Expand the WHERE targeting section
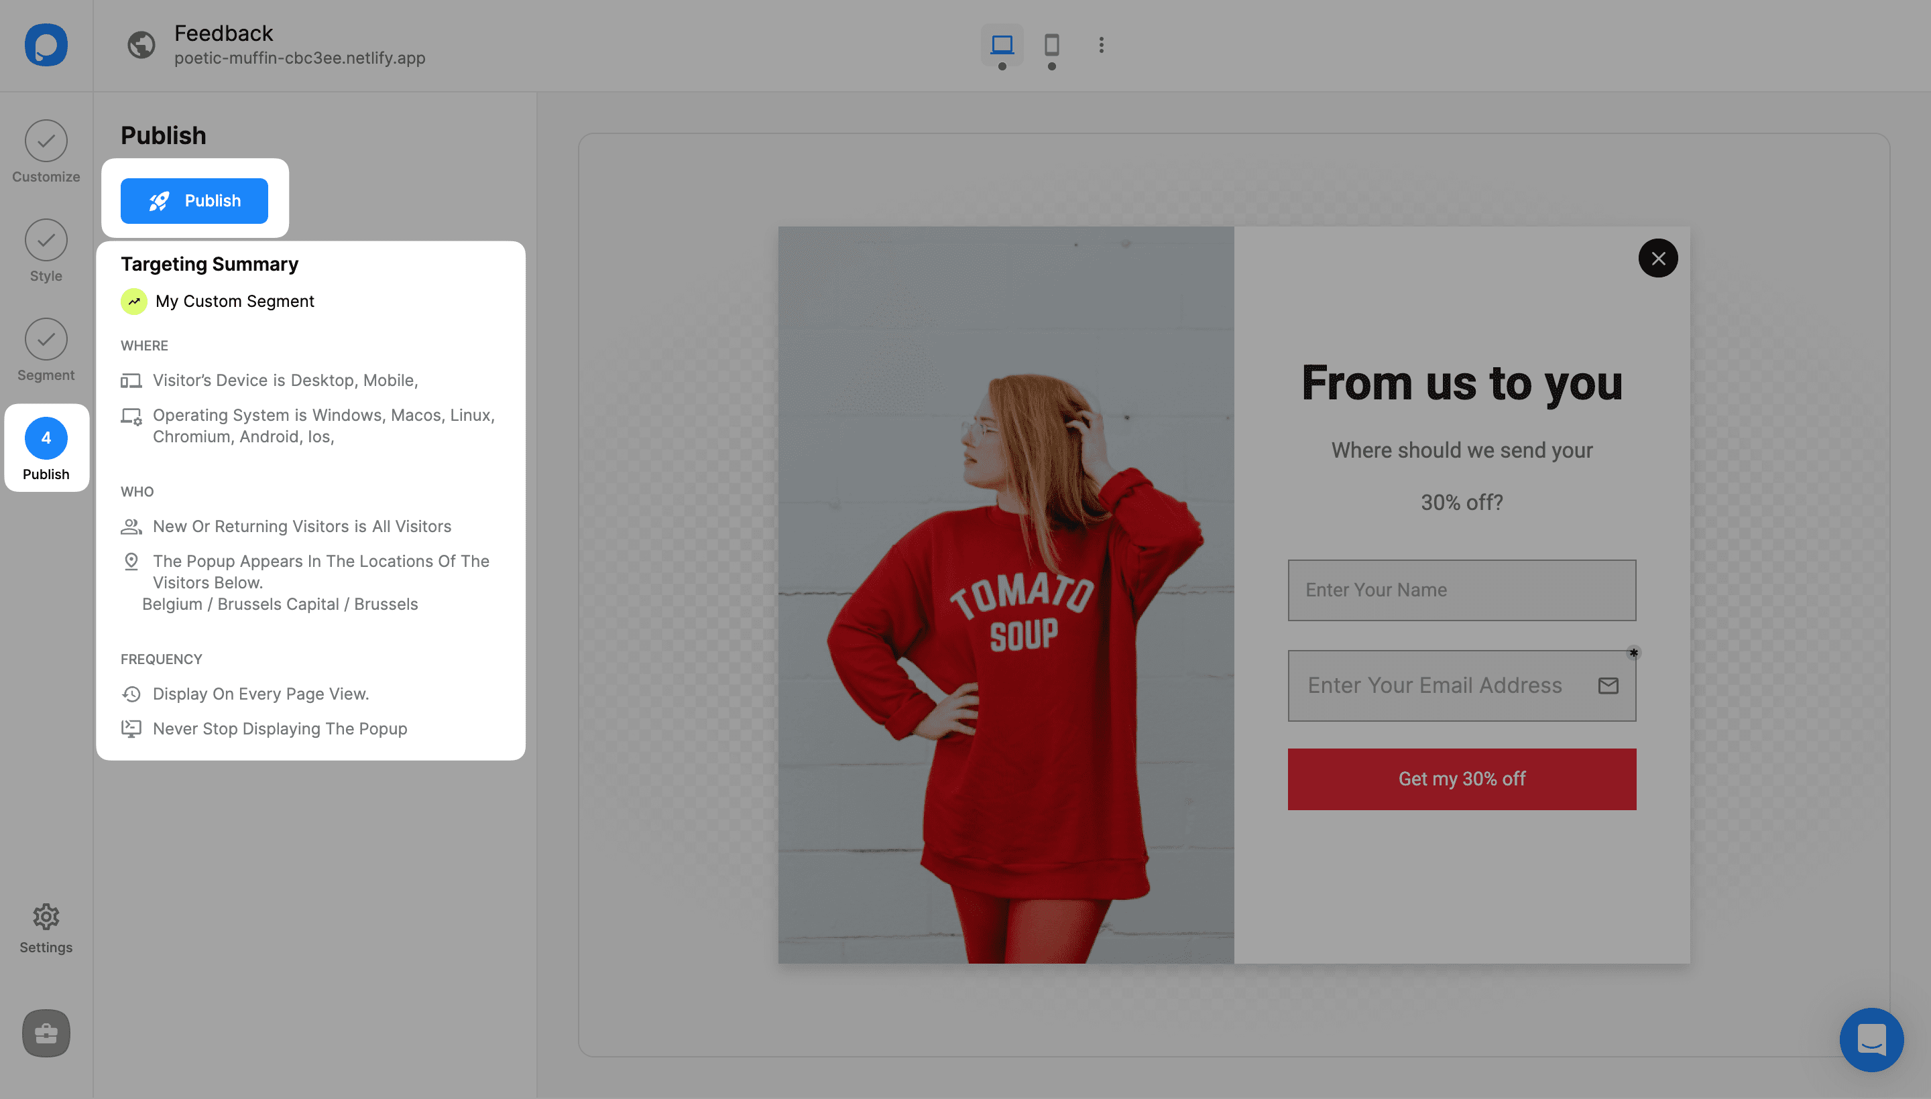 point(143,344)
